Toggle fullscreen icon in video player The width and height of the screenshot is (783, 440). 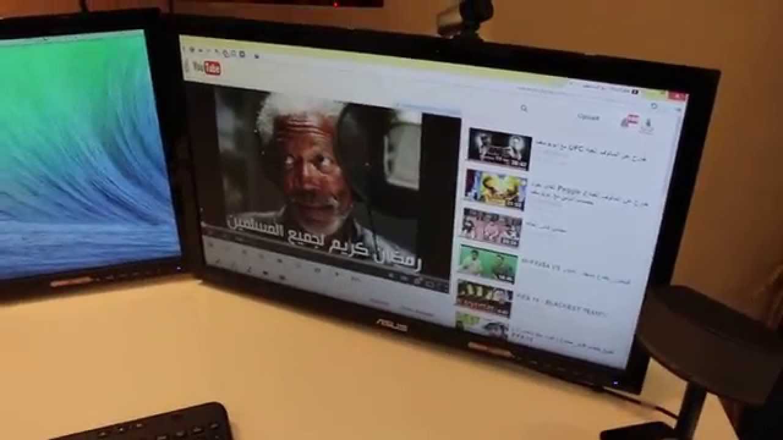tap(442, 285)
